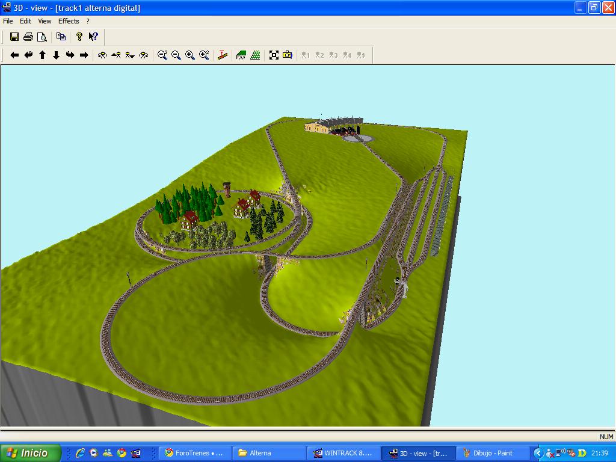Click the Inicio start button
The image size is (616, 462).
31,453
